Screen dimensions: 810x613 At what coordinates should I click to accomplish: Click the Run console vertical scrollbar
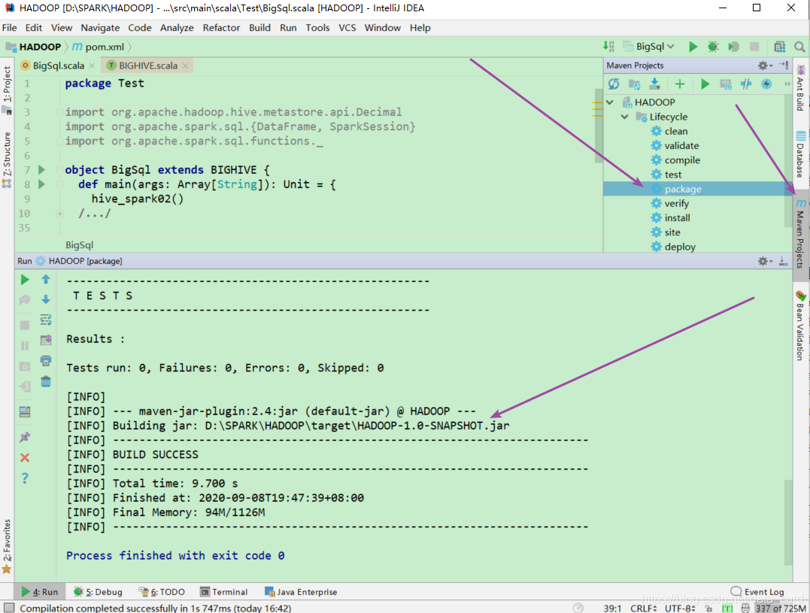[787, 521]
